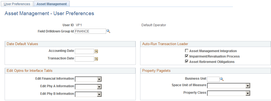This screenshot has height=101, width=271.
Task: Open Property Class dropdown
Action: pos(229,93)
